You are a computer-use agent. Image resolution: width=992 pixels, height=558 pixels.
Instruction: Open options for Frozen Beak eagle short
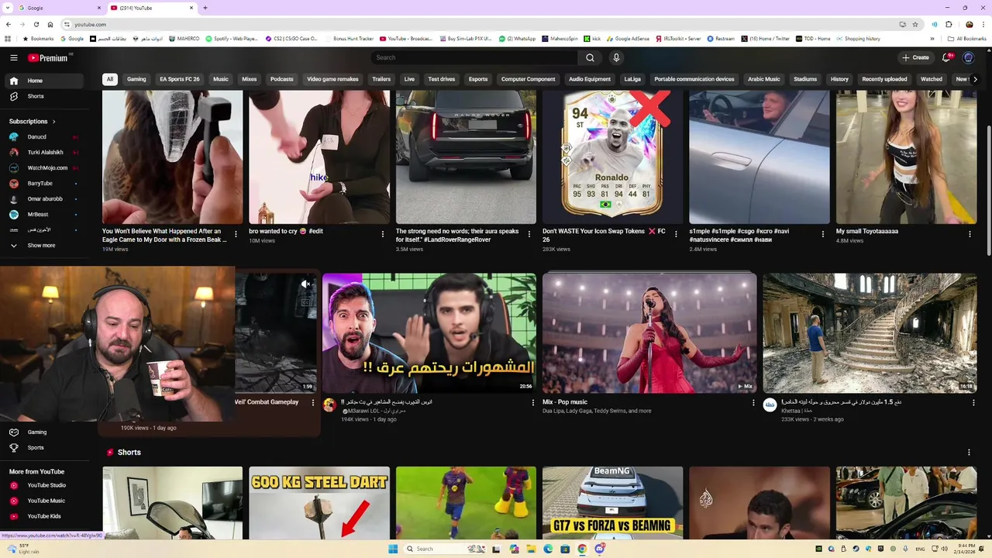pyautogui.click(x=236, y=233)
